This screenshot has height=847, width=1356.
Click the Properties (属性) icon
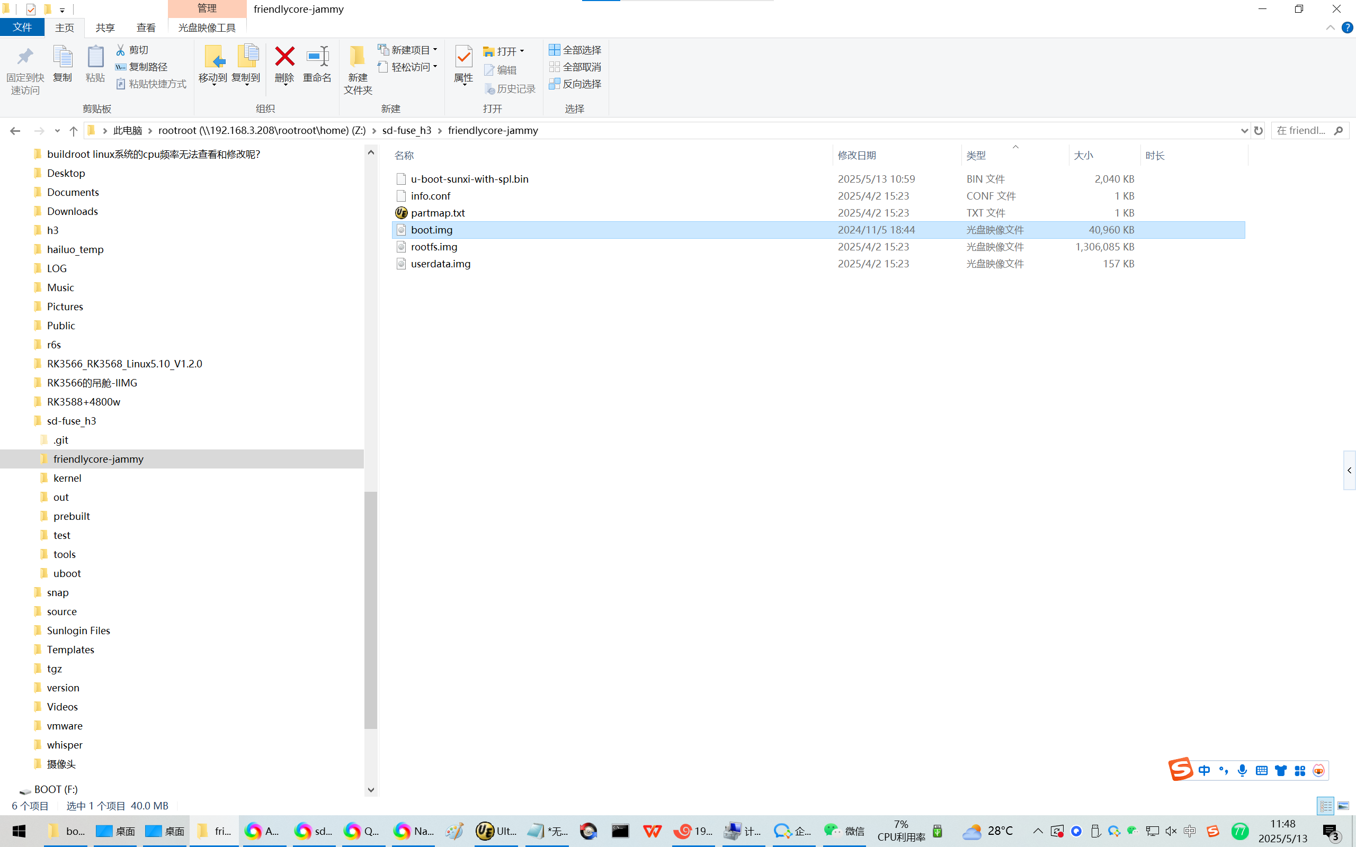[463, 57]
